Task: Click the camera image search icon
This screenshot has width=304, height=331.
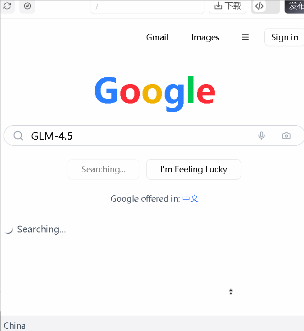Action: point(286,136)
